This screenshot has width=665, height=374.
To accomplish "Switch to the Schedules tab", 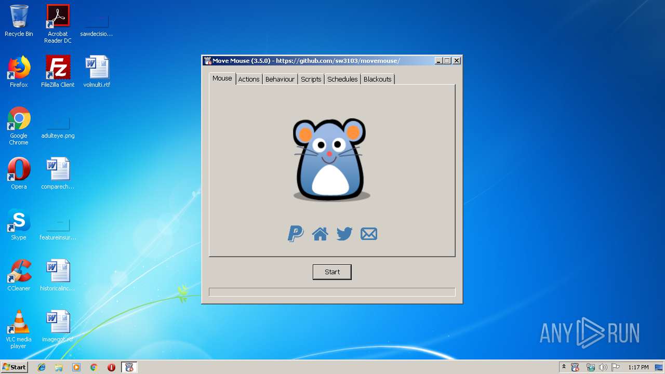I will (342, 79).
